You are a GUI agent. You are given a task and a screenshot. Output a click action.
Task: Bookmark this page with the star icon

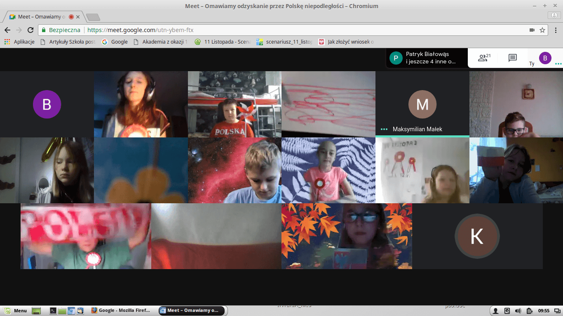tap(542, 30)
